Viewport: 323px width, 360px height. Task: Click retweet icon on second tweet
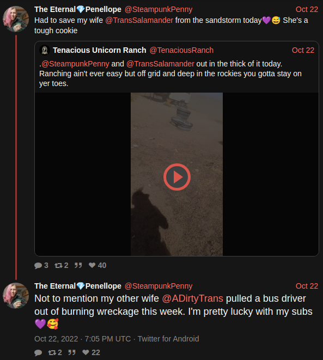point(52,352)
